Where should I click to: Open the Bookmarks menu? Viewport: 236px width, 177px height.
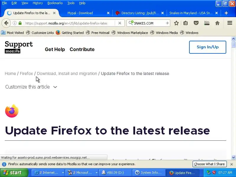55,3
